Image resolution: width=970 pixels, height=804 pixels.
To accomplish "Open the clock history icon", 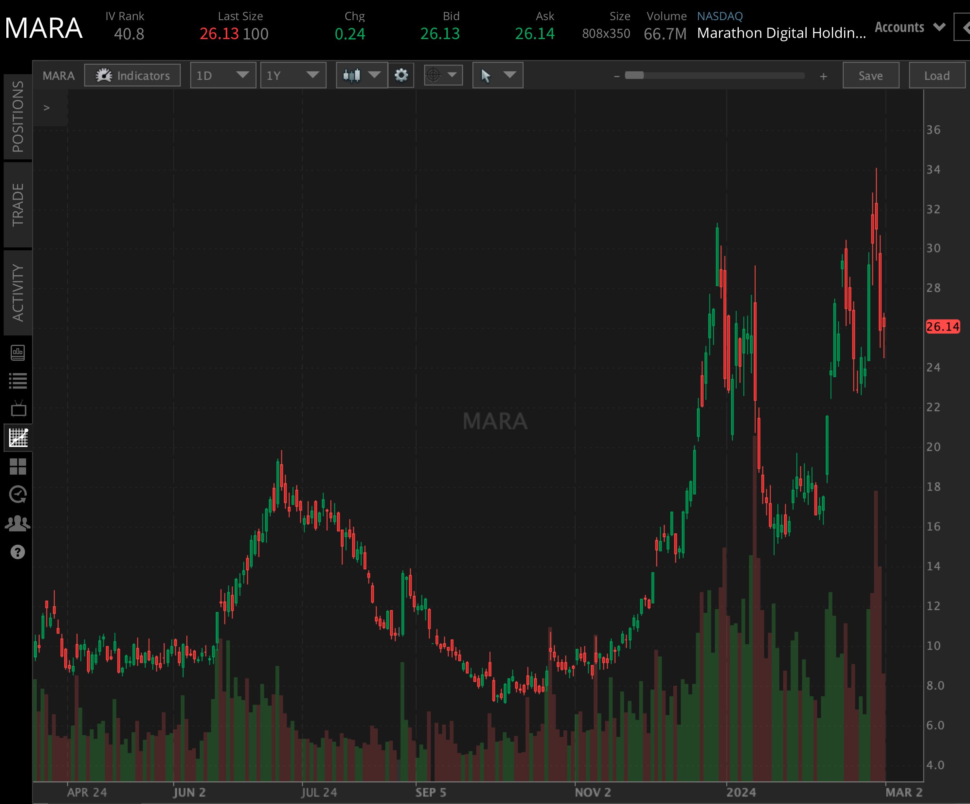I will (x=17, y=495).
